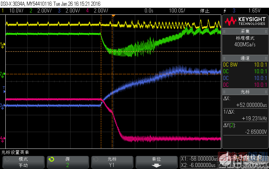Screen dimensions: 269x169
Task: Click the yellow number 1 channel label
Action: click(x=3, y=11)
